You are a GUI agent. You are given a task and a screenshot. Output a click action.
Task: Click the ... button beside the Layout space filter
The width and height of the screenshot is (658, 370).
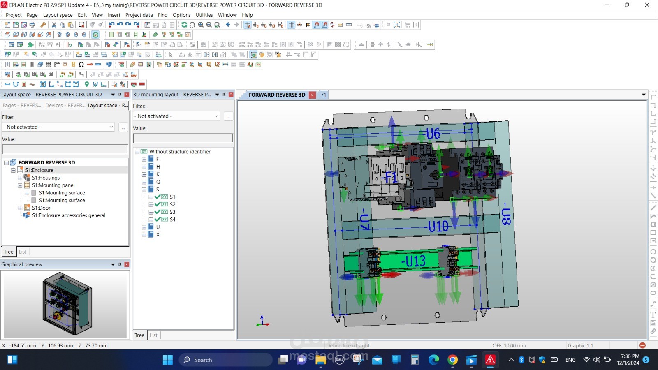pyautogui.click(x=123, y=127)
